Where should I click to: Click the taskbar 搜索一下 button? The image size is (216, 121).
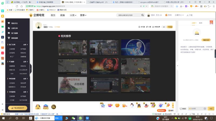pyautogui.click(x=58, y=118)
